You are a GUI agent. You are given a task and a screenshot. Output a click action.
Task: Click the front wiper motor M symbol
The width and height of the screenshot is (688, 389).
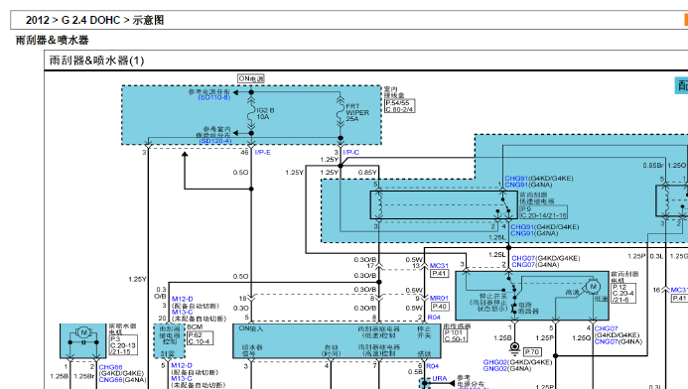coord(594,287)
